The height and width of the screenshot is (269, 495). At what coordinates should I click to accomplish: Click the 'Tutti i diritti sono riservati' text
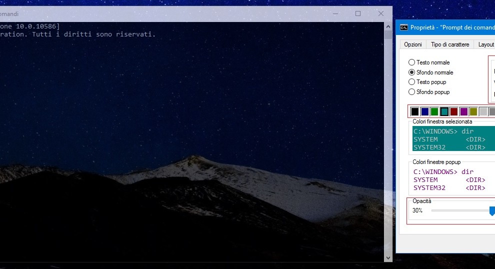94,34
